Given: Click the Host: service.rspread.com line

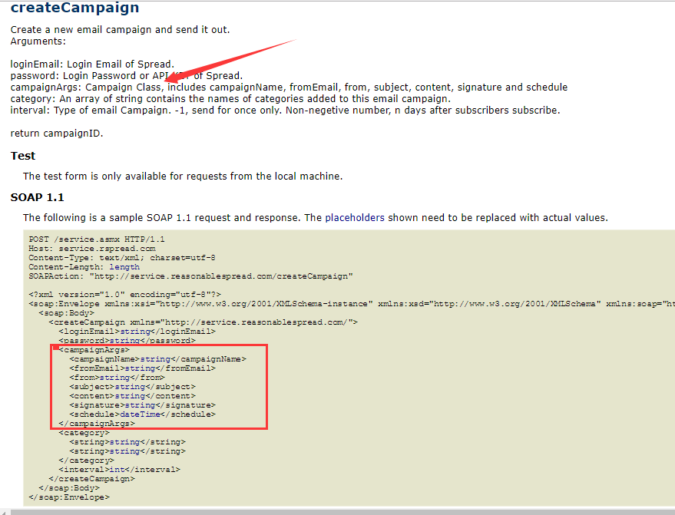Looking at the screenshot, I should point(92,249).
